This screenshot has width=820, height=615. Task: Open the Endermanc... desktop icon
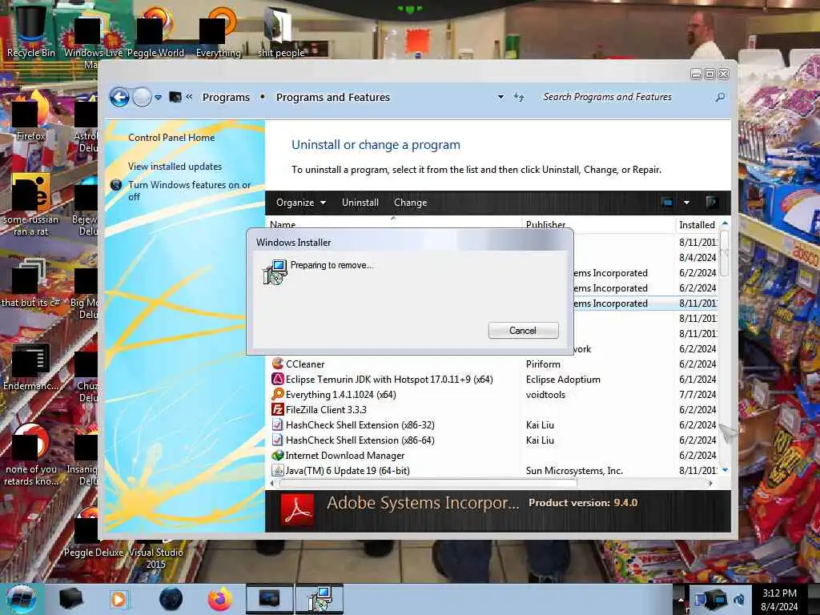[x=30, y=368]
